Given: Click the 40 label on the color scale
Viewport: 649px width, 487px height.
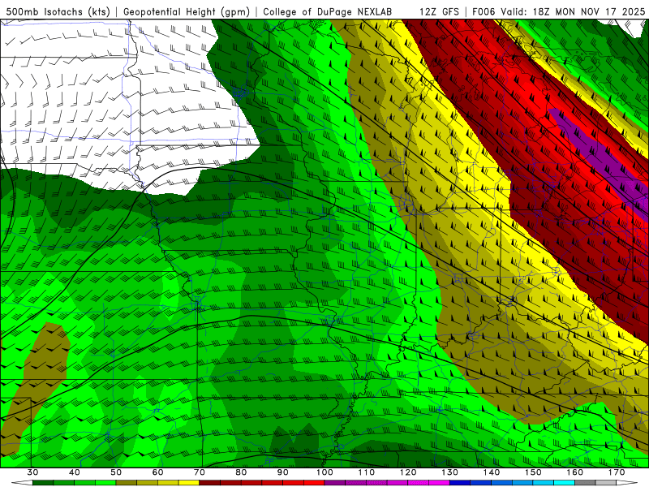Looking at the screenshot, I should click(75, 472).
